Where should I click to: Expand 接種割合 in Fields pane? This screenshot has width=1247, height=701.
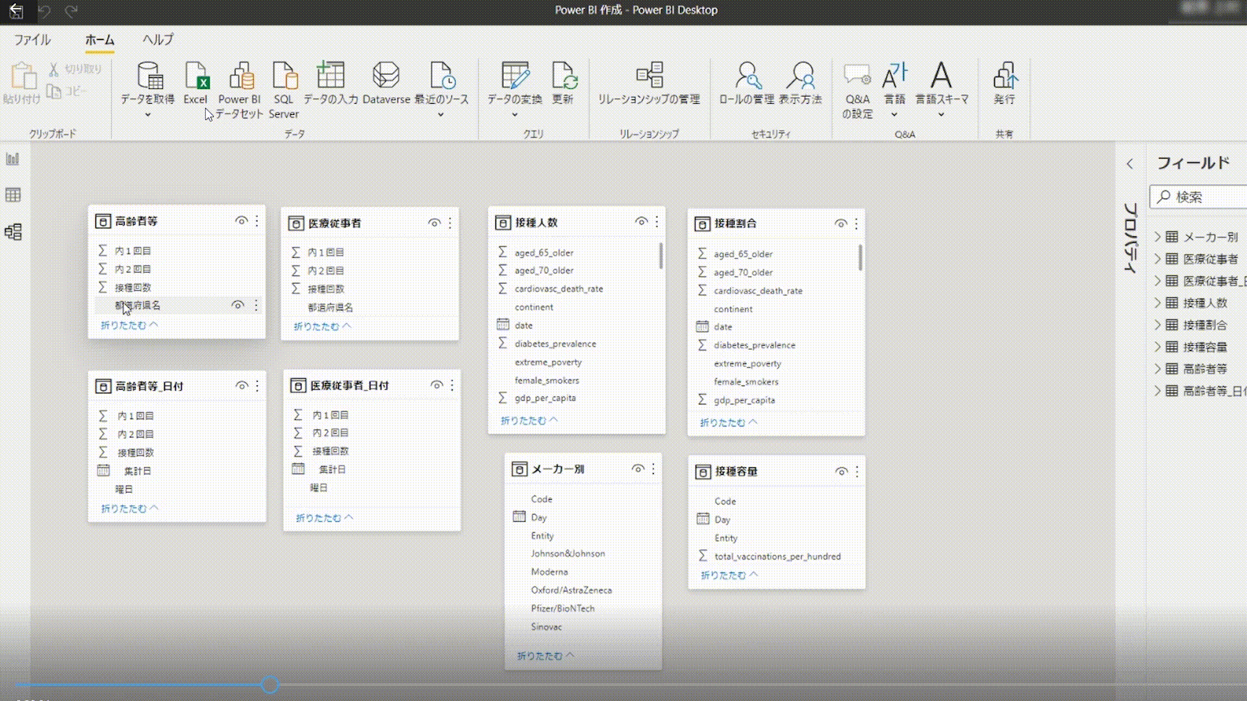[x=1157, y=325]
